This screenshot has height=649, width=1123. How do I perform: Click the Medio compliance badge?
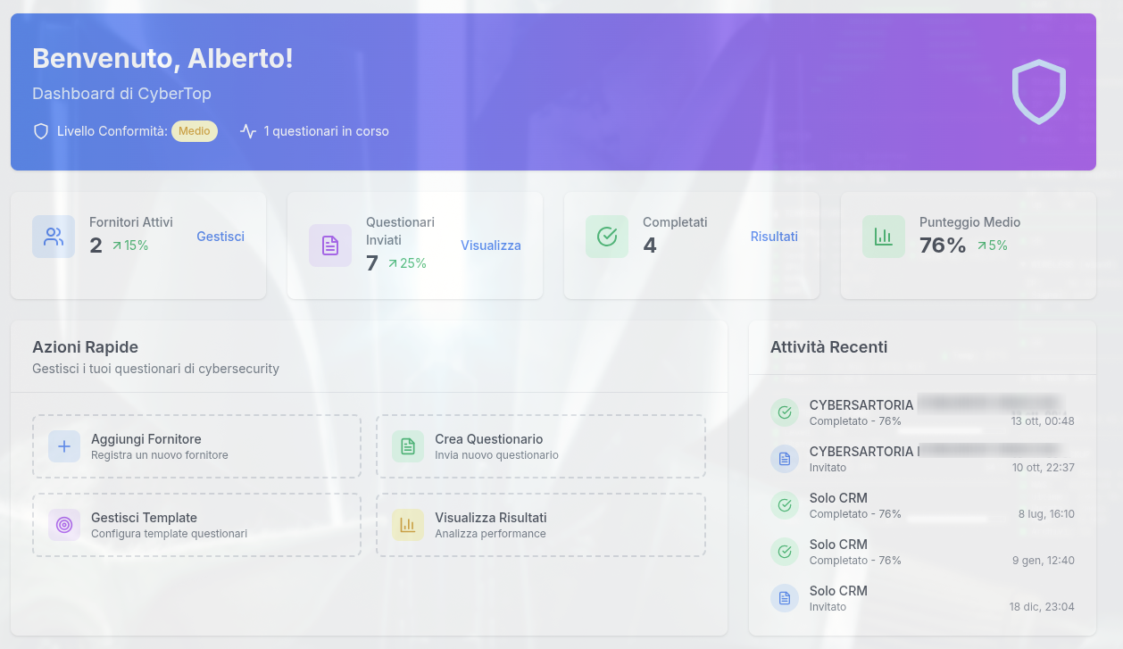click(195, 131)
